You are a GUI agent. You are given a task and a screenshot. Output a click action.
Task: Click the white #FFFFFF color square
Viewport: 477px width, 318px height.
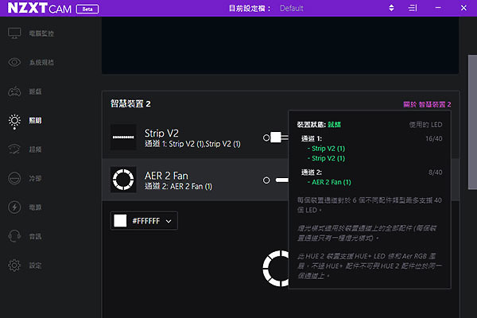pyautogui.click(x=120, y=221)
